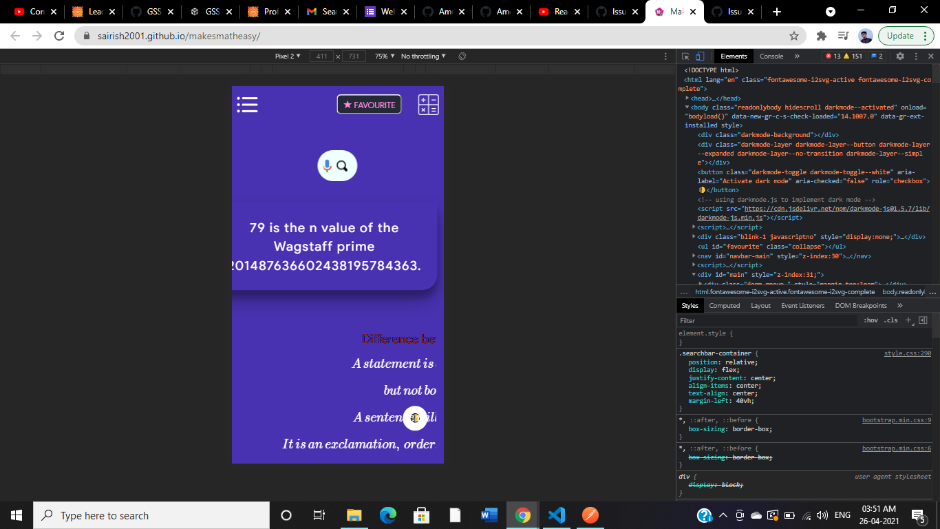This screenshot has width=940, height=529.
Task: Open a new browser tab plus
Action: coord(777,12)
